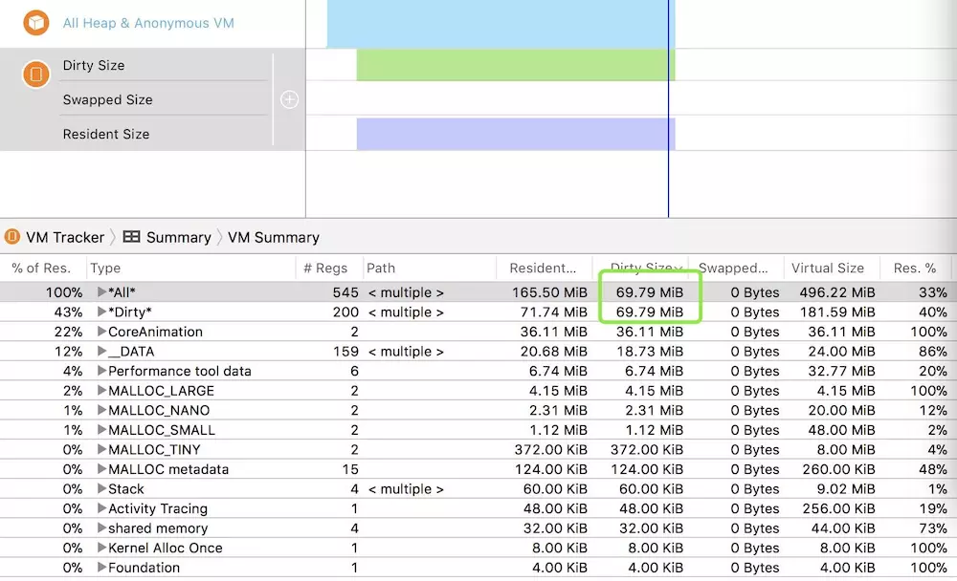Expand the Activity Tracing row
This screenshot has height=581, width=957.
point(101,508)
